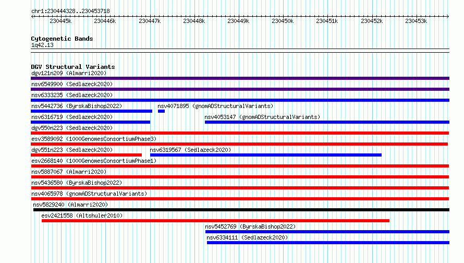Screen dimensions: 464x263
Task: Select the esv3589092 red variant bar
Action: pos(239,144)
